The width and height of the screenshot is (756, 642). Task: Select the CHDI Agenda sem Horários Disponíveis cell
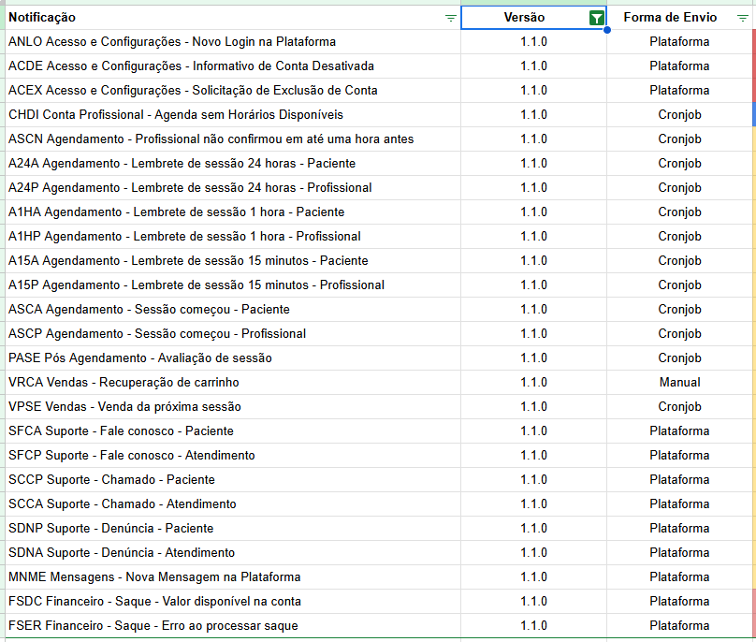tap(176, 115)
